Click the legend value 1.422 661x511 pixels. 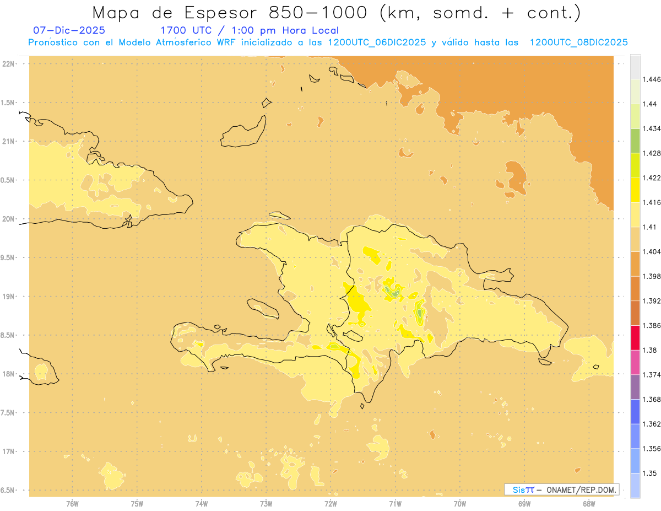pyautogui.click(x=652, y=177)
